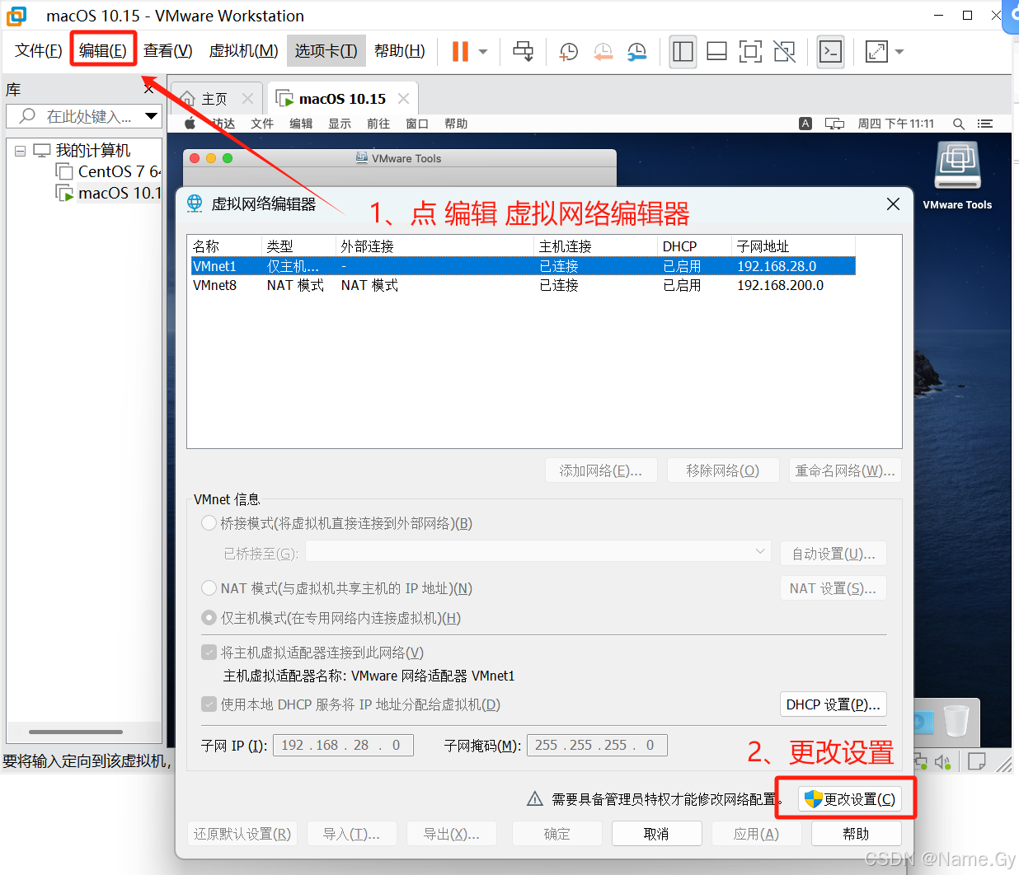The image size is (1019, 875).
Task: Click the orange pause/suspend VM icon
Action: pyautogui.click(x=460, y=51)
